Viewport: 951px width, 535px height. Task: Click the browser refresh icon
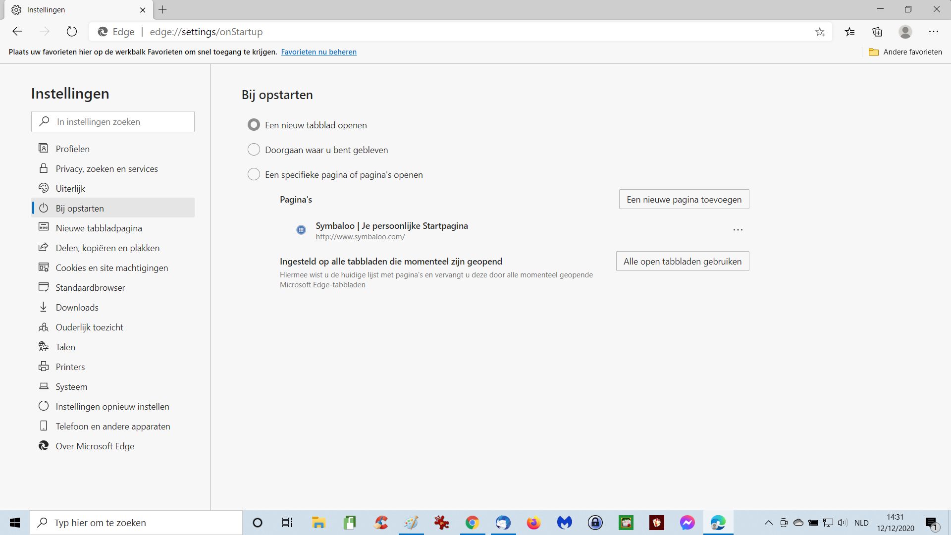click(x=72, y=32)
